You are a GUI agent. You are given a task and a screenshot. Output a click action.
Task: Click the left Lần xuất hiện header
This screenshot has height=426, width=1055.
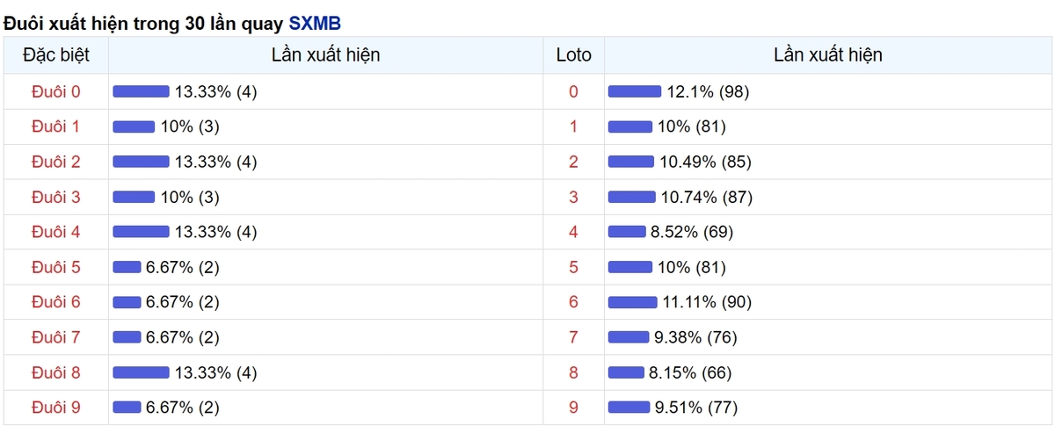click(x=326, y=55)
